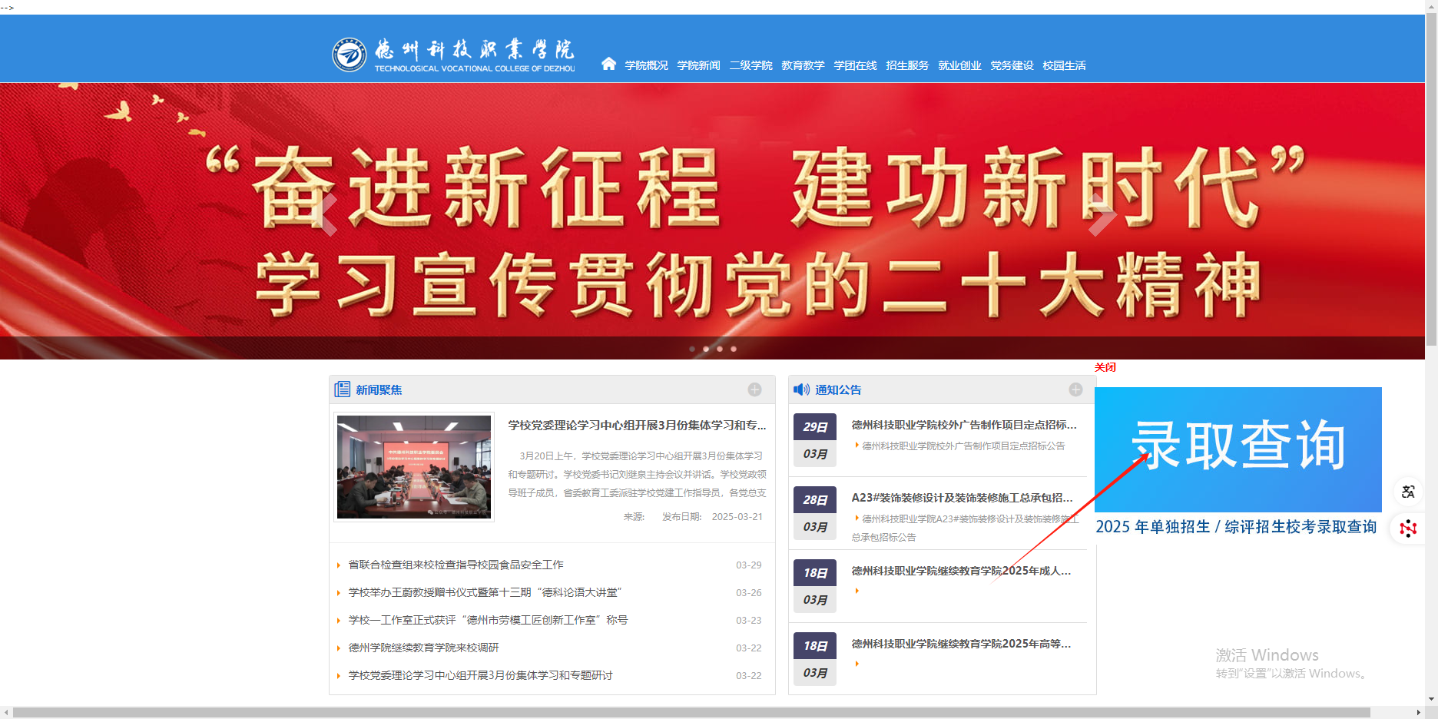1438x719 pixels.
Task: Open the 党务建设 menu item
Action: coord(1012,65)
